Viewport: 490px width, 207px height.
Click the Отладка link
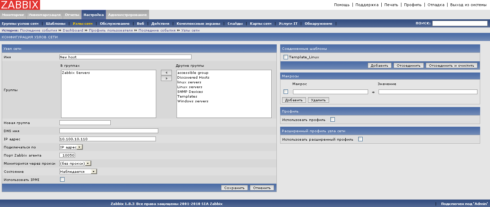436,5
